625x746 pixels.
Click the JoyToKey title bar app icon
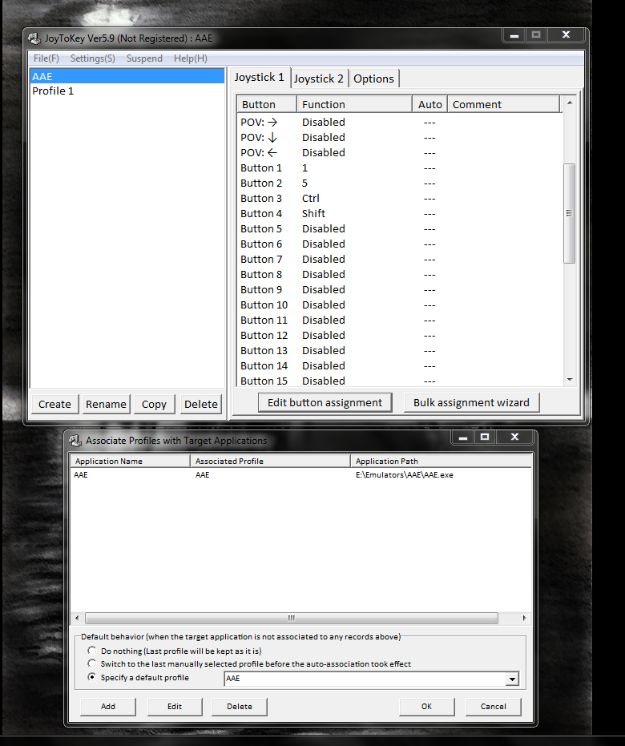pyautogui.click(x=34, y=38)
